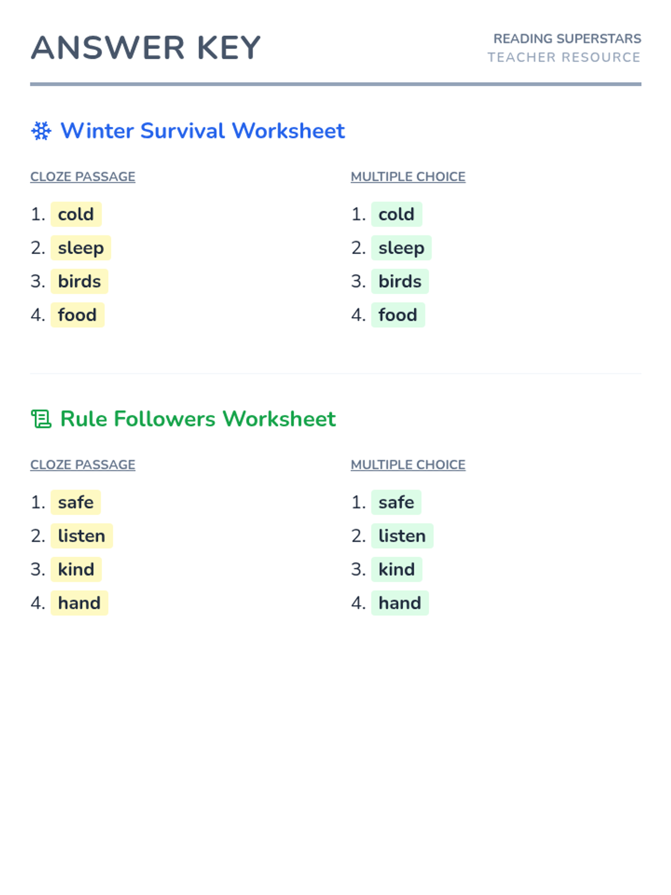Select the green 'kind' multiple choice answer
This screenshot has height=895, width=671.
397,569
